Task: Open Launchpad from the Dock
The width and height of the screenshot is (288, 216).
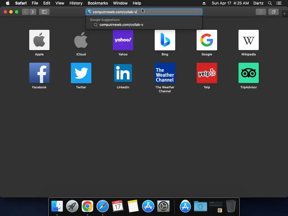Action: point(72,206)
